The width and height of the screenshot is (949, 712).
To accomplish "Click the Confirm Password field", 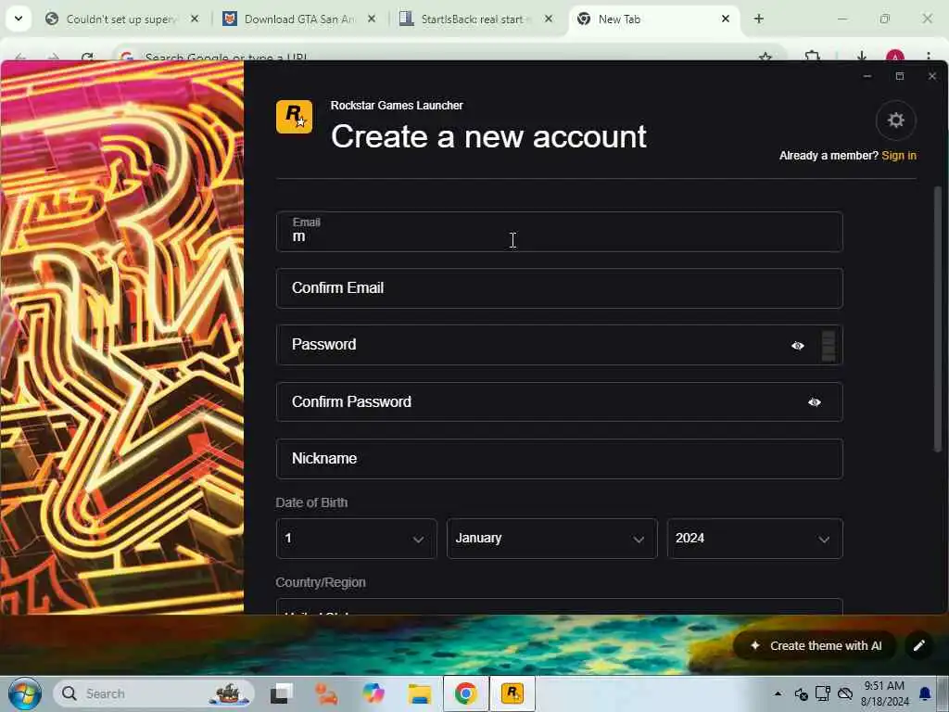I will 559,401.
